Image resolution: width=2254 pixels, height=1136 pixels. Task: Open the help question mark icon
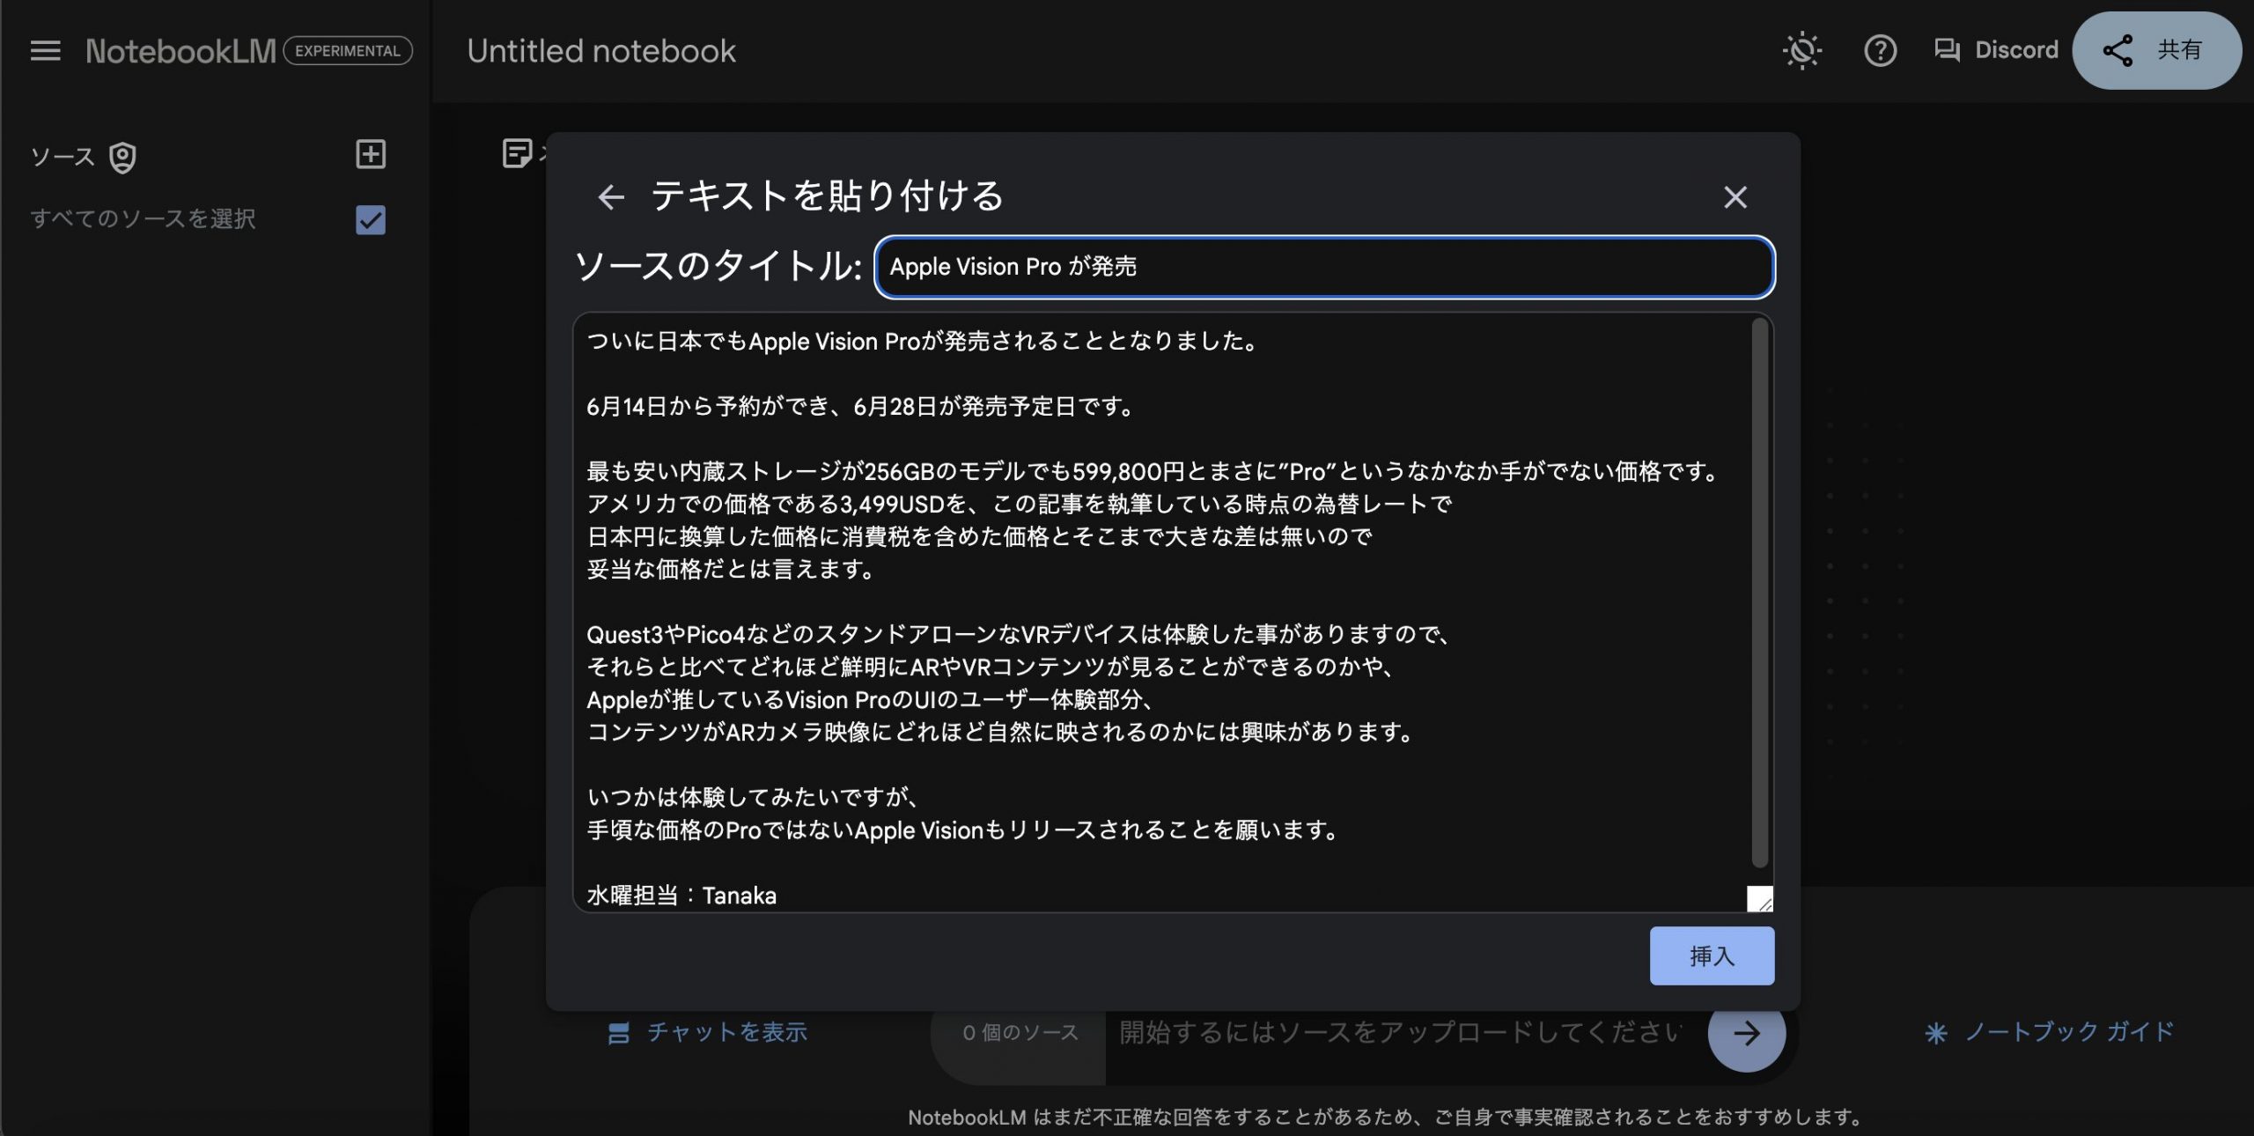pos(1880,50)
